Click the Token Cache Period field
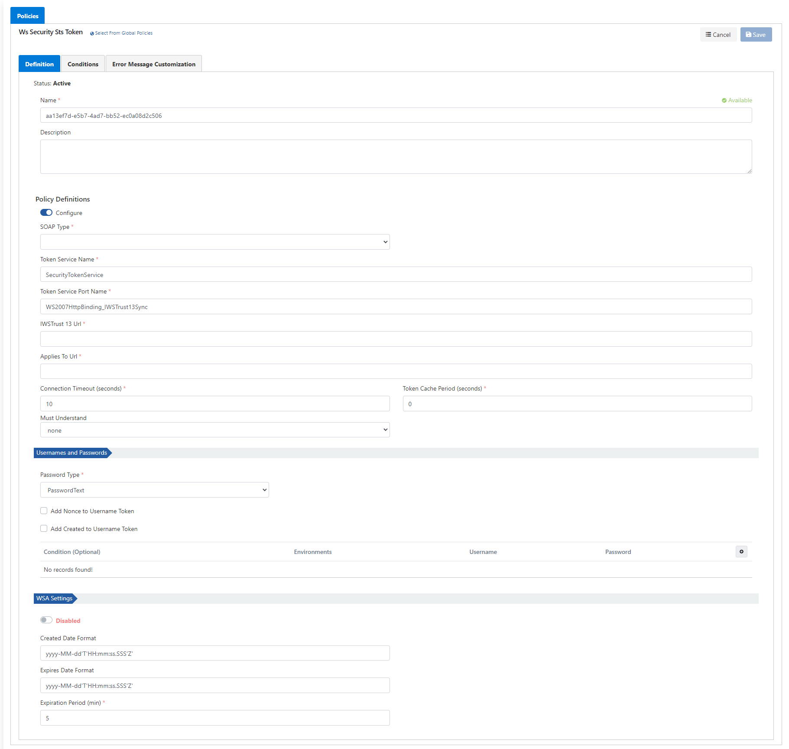Image resolution: width=789 pixels, height=749 pixels. [x=577, y=404]
